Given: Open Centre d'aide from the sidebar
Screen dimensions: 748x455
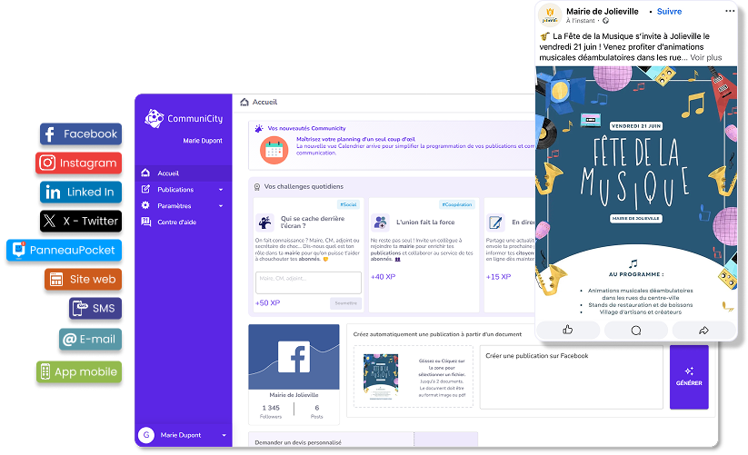Looking at the screenshot, I should tap(176, 223).
